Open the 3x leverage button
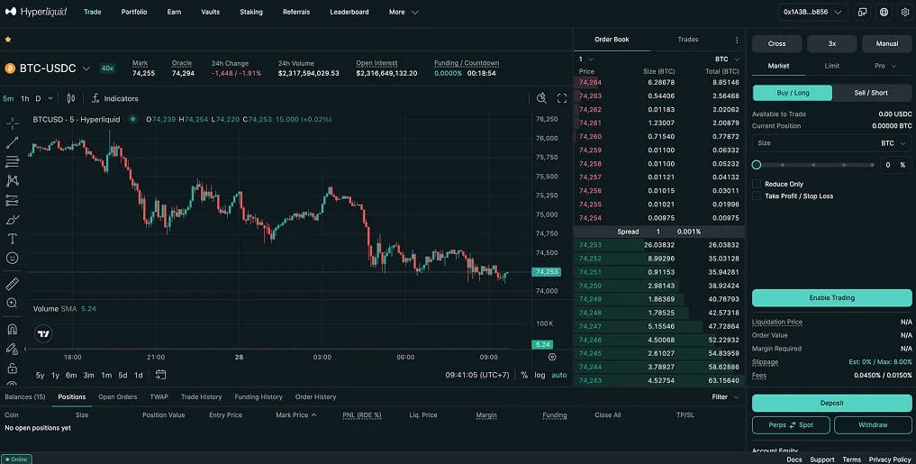 (x=832, y=43)
